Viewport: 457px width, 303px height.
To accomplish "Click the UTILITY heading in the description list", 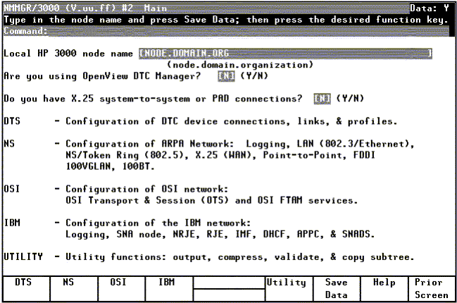I will tap(23, 256).
